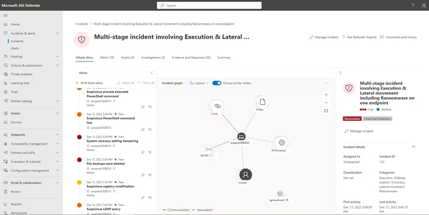Hide the Suspicious registry modification alert
The height and width of the screenshot is (215, 429).
coord(150,197)
